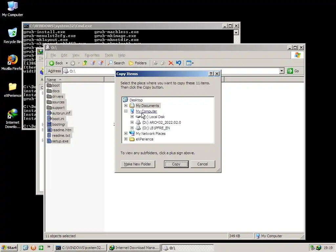336x252 pixels.
Task: Expand the My Documents tree node
Action: [126, 105]
